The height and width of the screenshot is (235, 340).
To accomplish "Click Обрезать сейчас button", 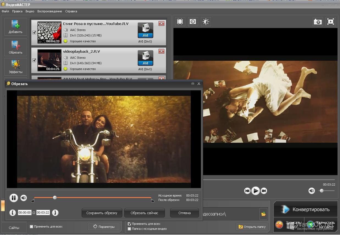I will 144,213.
